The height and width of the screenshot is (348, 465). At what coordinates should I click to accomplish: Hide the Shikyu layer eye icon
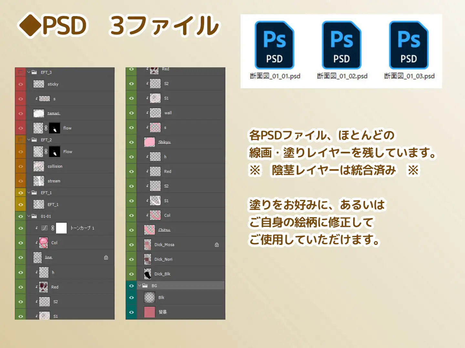[131, 142]
